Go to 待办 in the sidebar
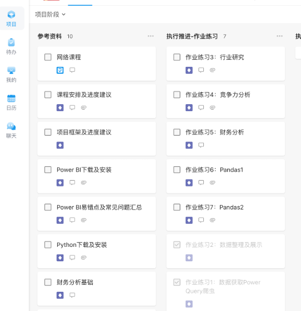 coord(11,46)
